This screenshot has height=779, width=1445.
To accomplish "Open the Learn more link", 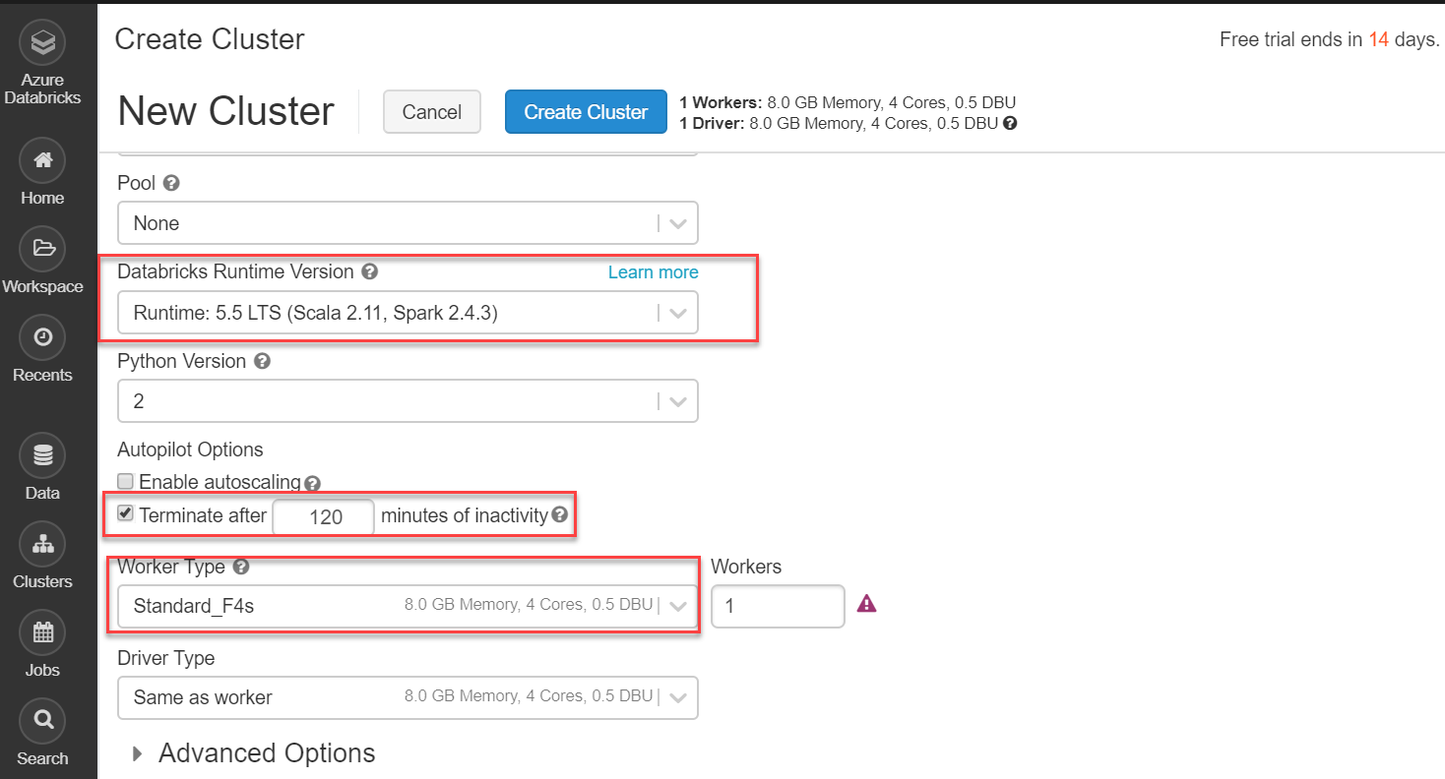I will (x=653, y=272).
